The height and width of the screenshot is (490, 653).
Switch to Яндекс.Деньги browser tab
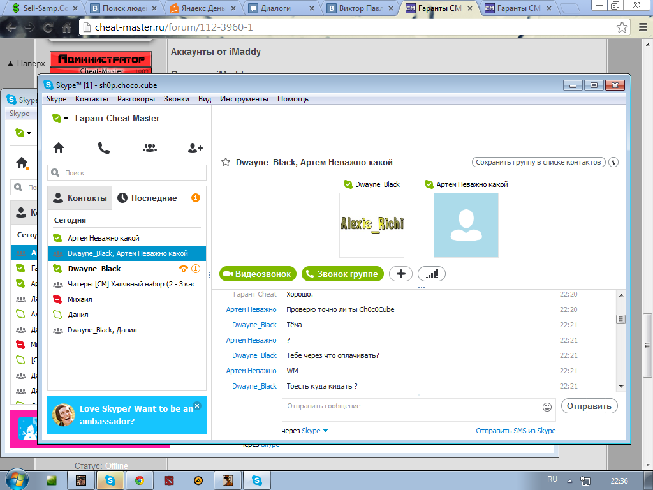click(203, 8)
